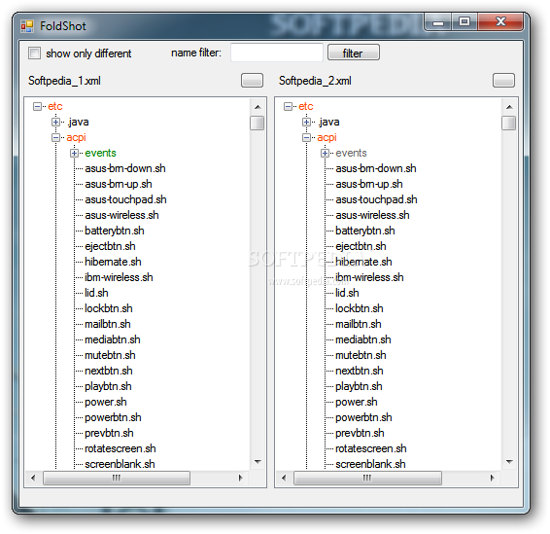
Task: Select lockbtn.sh in the left tree
Action: point(109,308)
